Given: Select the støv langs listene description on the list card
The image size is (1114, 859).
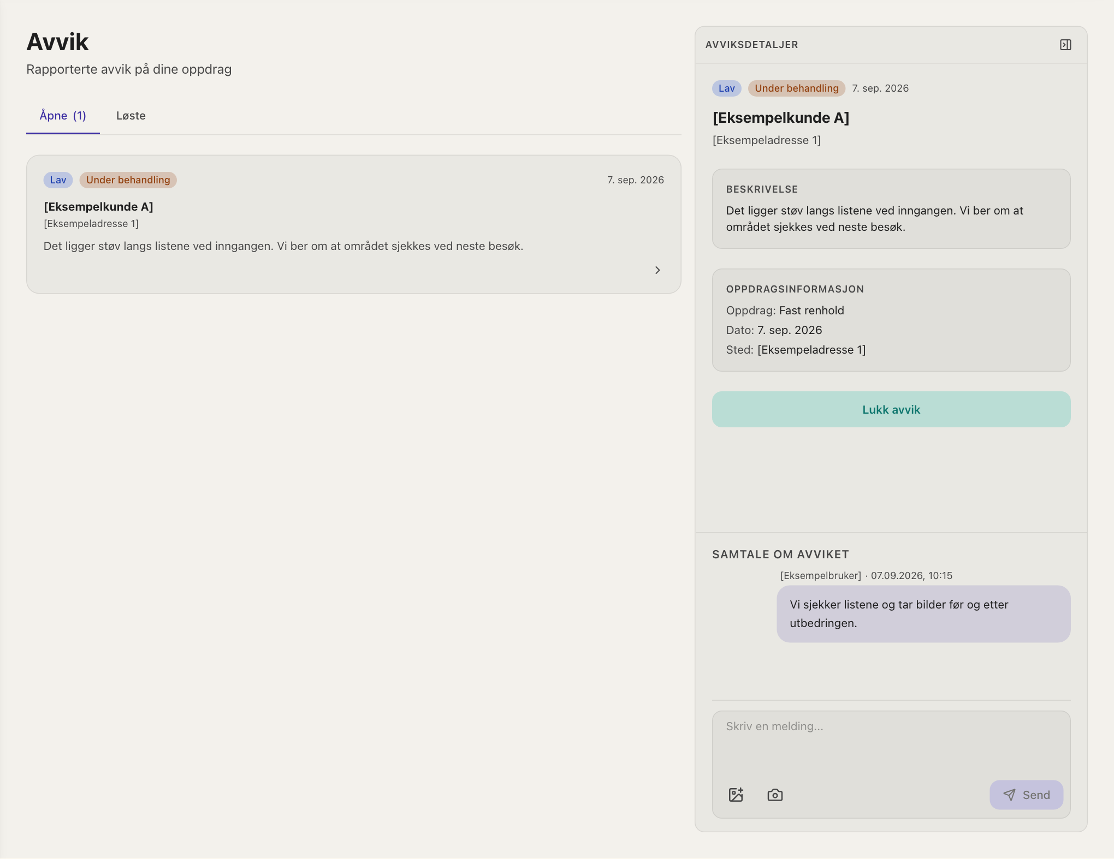Looking at the screenshot, I should pyautogui.click(x=283, y=246).
